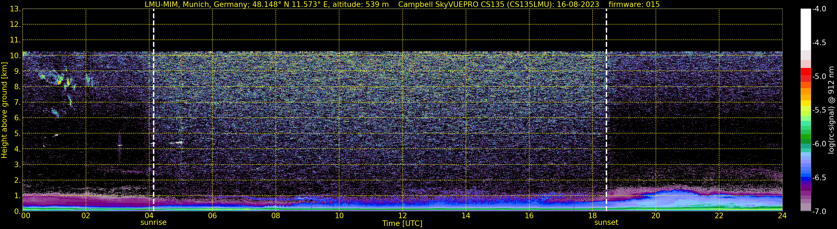This screenshot has width=837, height=229.
Task: Click the sunset label below the axis
Action: click(x=606, y=223)
